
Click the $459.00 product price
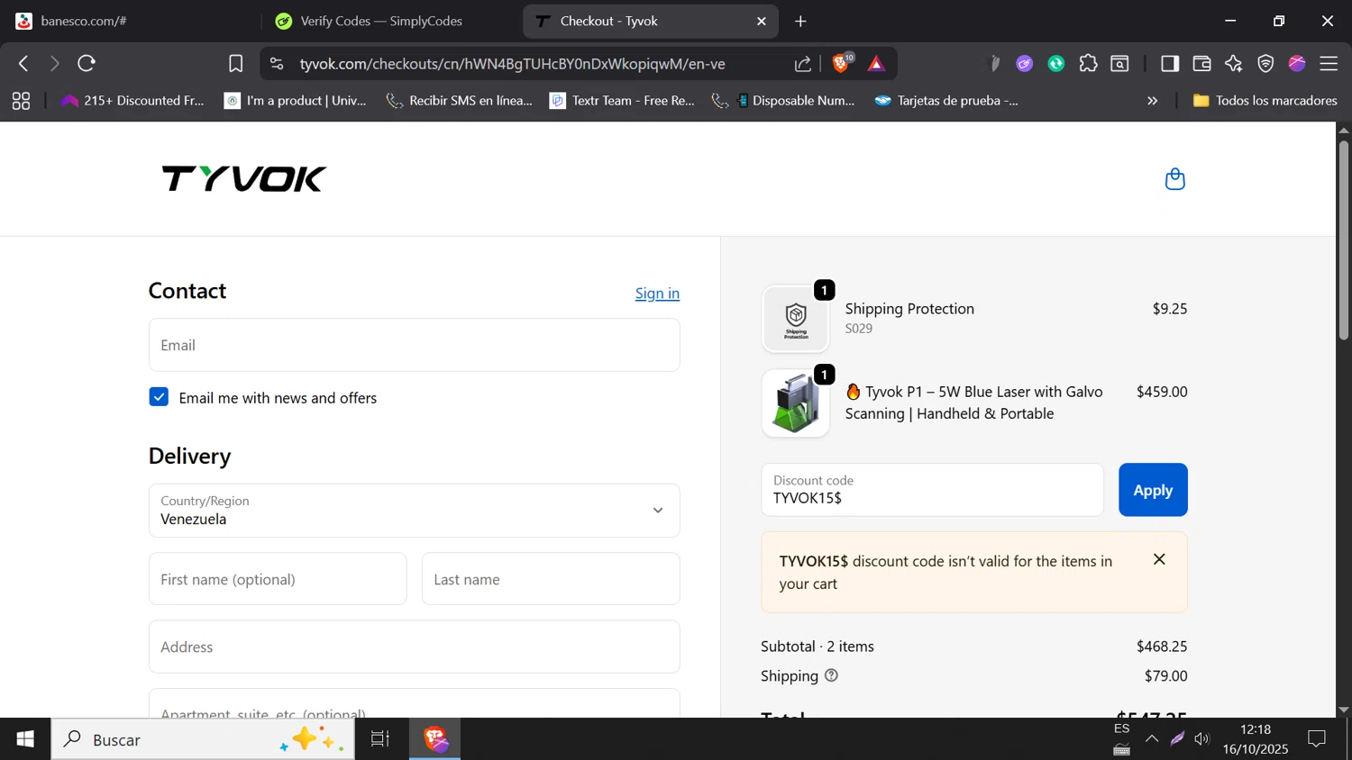1162,392
